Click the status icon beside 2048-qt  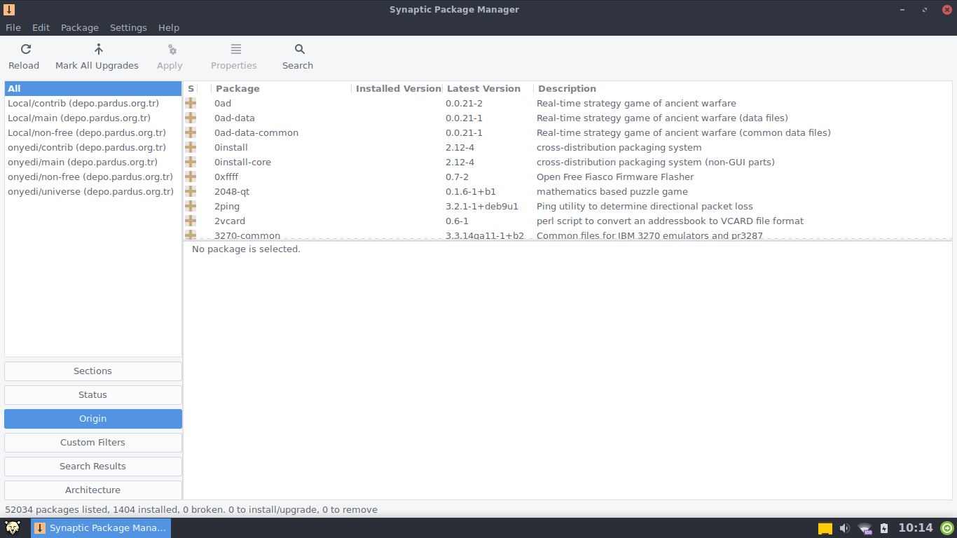coord(191,191)
